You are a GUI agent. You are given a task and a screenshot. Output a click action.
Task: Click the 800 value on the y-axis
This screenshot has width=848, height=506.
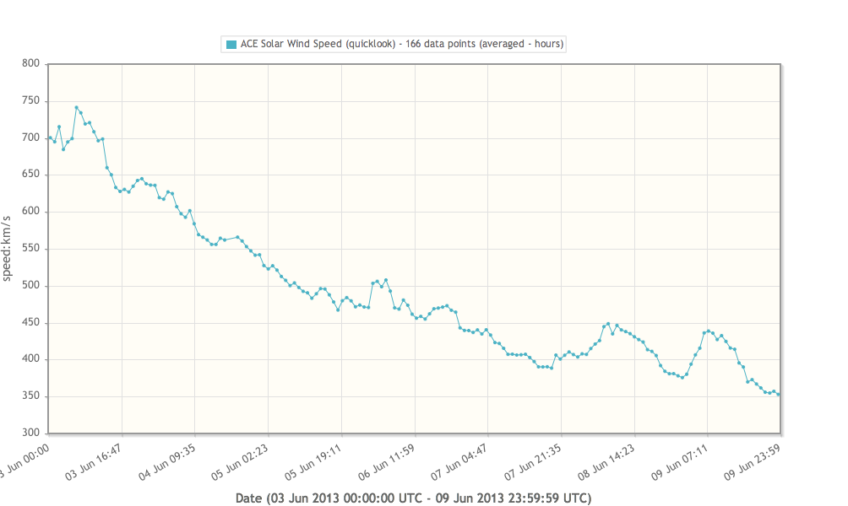pos(31,64)
